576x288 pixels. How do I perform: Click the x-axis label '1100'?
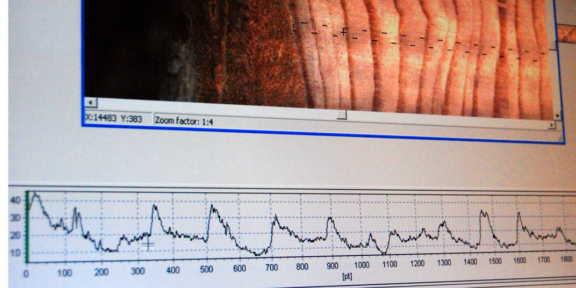[391, 264]
